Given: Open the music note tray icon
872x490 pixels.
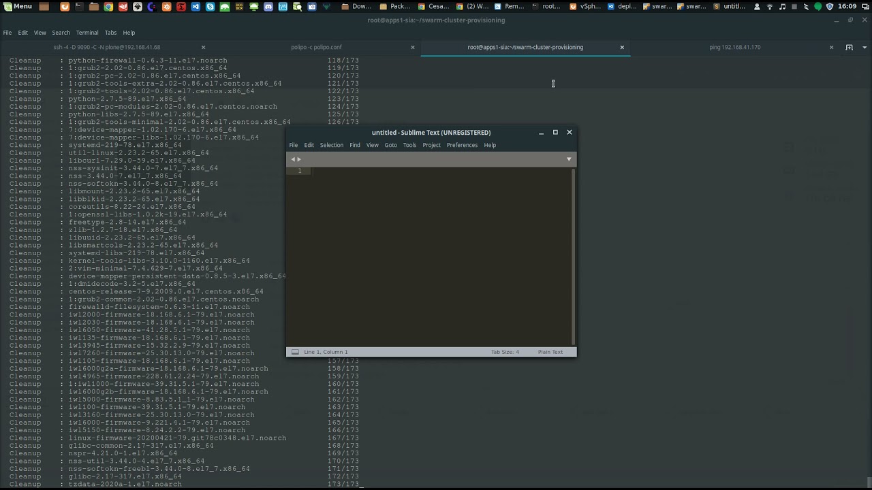Looking at the screenshot, I should [782, 6].
